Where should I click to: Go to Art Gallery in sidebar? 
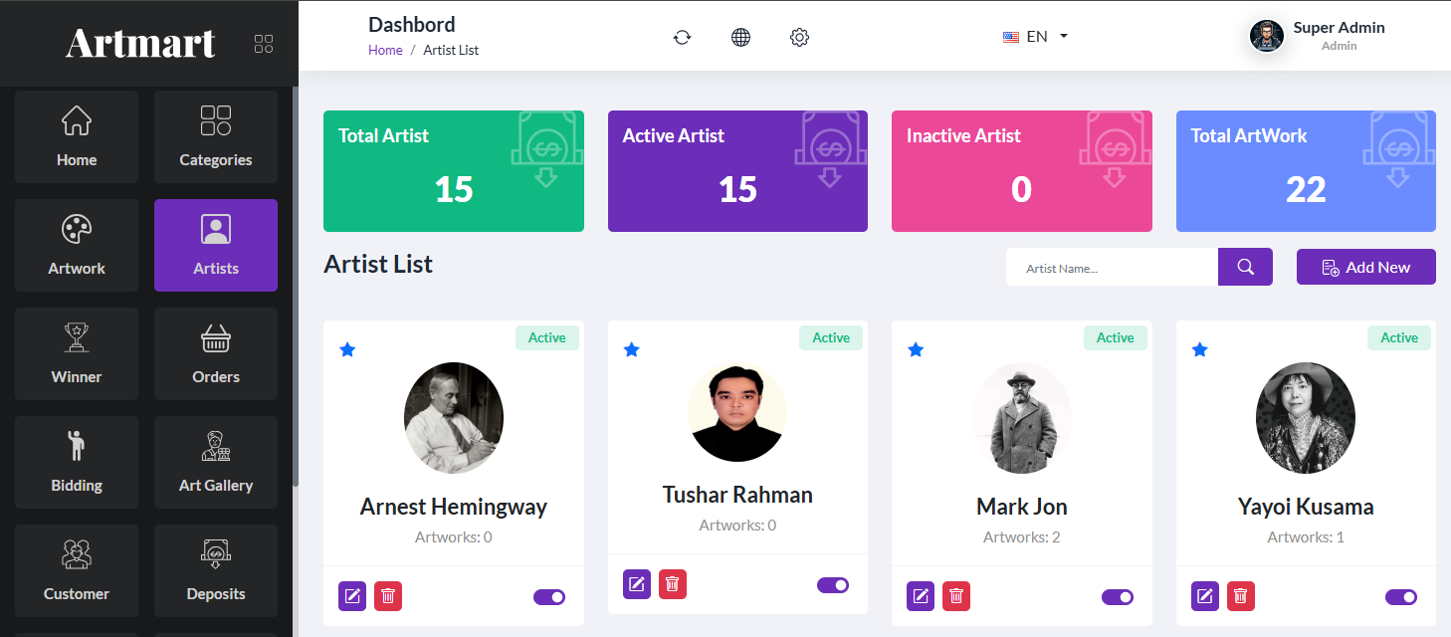[216, 462]
